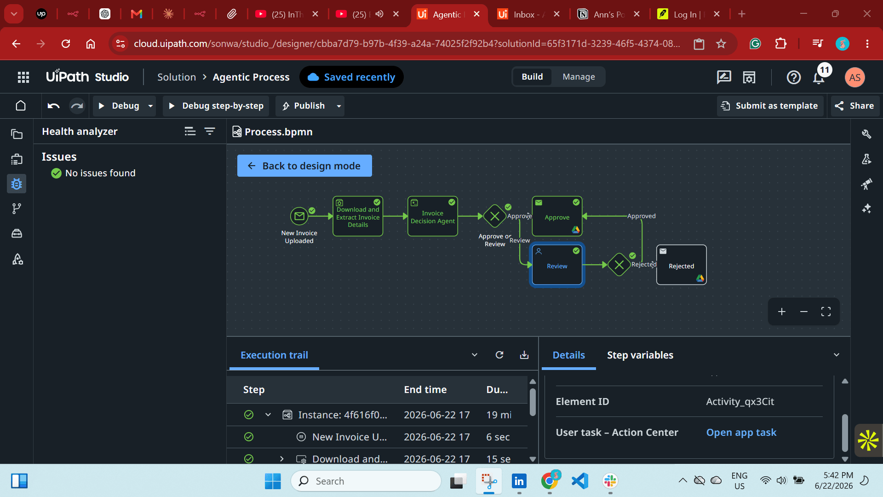Zoom in on the canvas
This screenshot has width=883, height=497.
click(782, 312)
